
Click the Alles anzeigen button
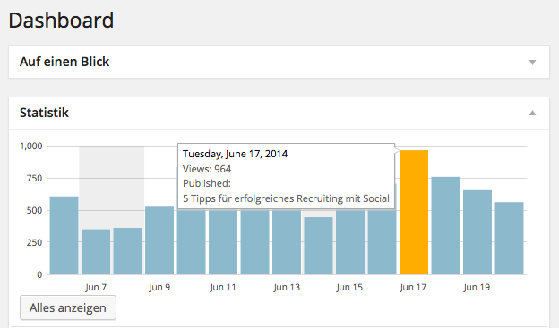click(x=68, y=307)
